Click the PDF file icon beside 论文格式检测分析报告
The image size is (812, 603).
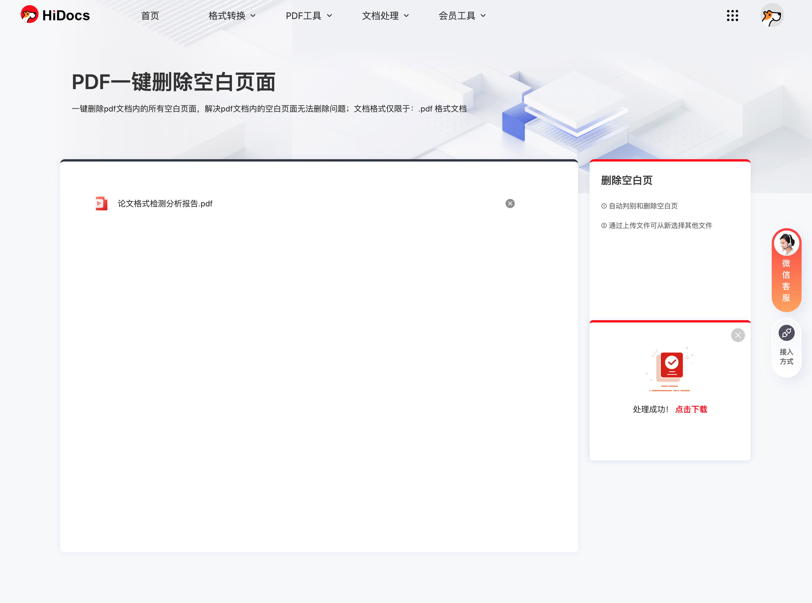pyautogui.click(x=101, y=203)
